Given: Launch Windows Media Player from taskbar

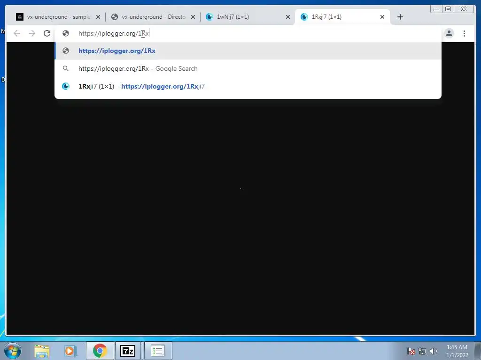Looking at the screenshot, I should pyautogui.click(x=70, y=351).
